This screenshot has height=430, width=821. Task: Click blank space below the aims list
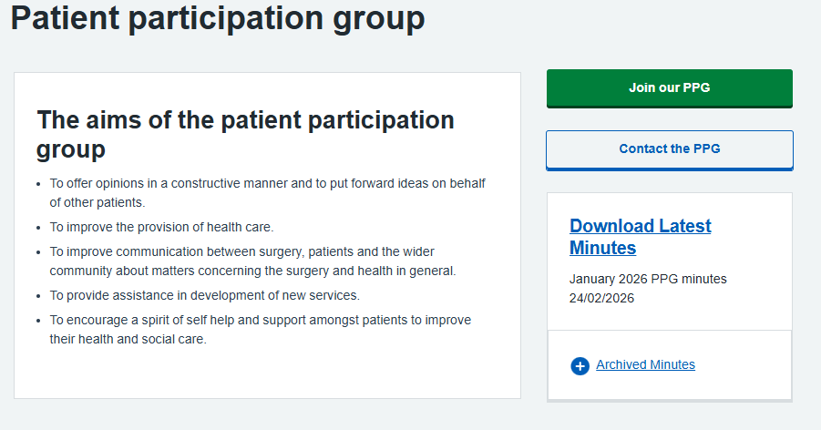(266, 374)
